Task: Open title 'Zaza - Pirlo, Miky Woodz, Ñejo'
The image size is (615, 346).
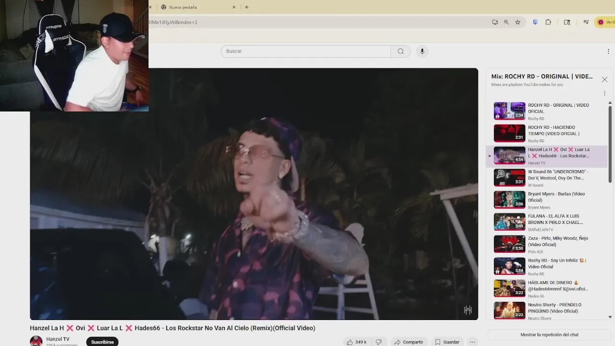Action: point(558,241)
